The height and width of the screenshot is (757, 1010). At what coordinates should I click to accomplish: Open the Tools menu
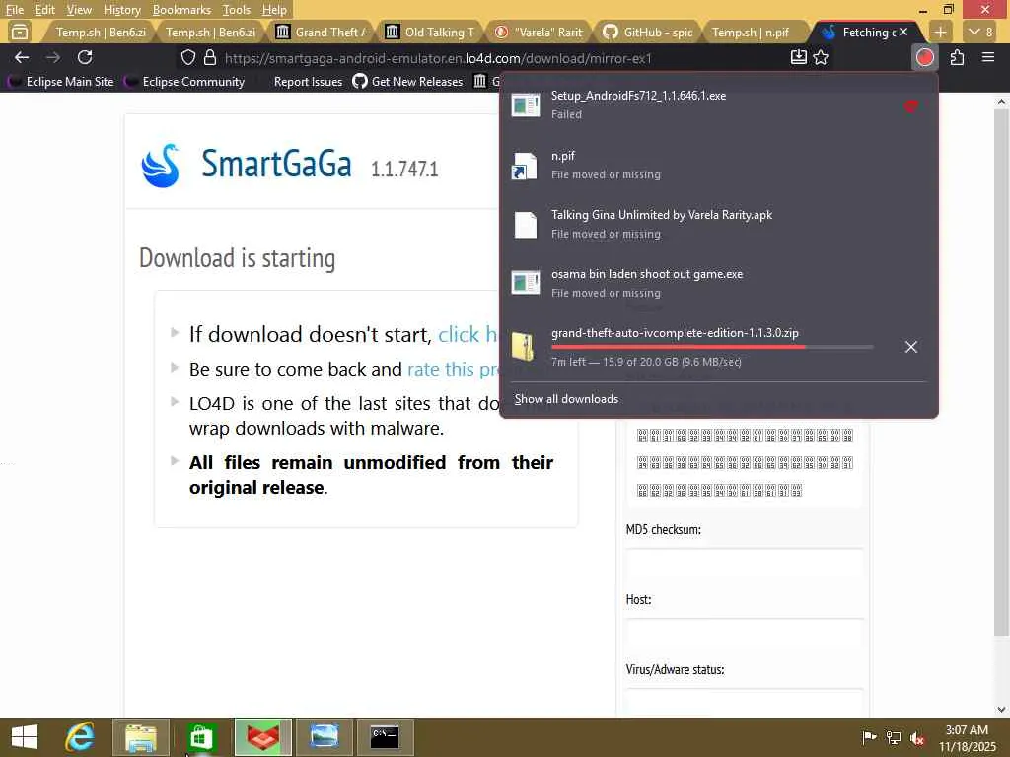(x=236, y=10)
